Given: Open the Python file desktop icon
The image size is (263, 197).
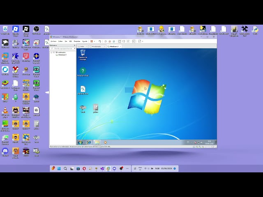Looking at the screenshot, I should point(255,29).
